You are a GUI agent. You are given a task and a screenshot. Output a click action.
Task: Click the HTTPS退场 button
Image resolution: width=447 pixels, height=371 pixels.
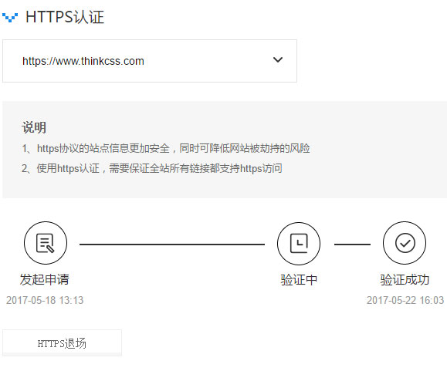62,343
